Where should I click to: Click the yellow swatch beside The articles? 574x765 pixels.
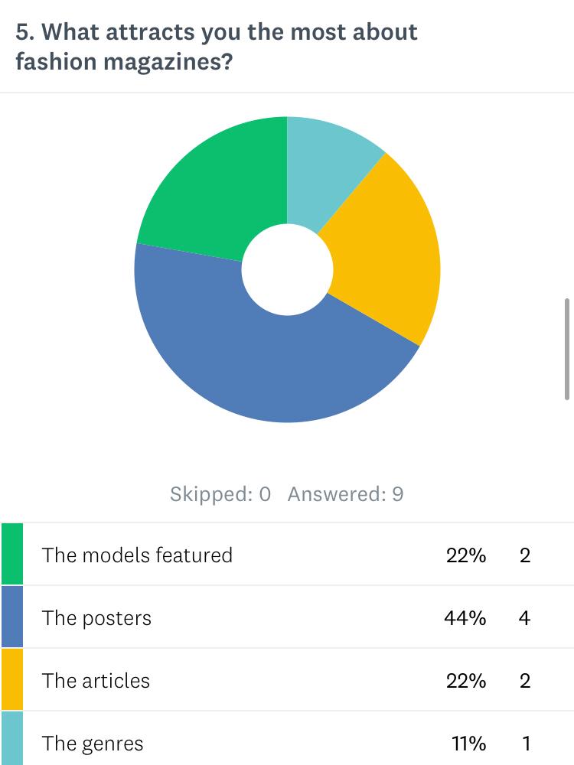click(x=12, y=680)
